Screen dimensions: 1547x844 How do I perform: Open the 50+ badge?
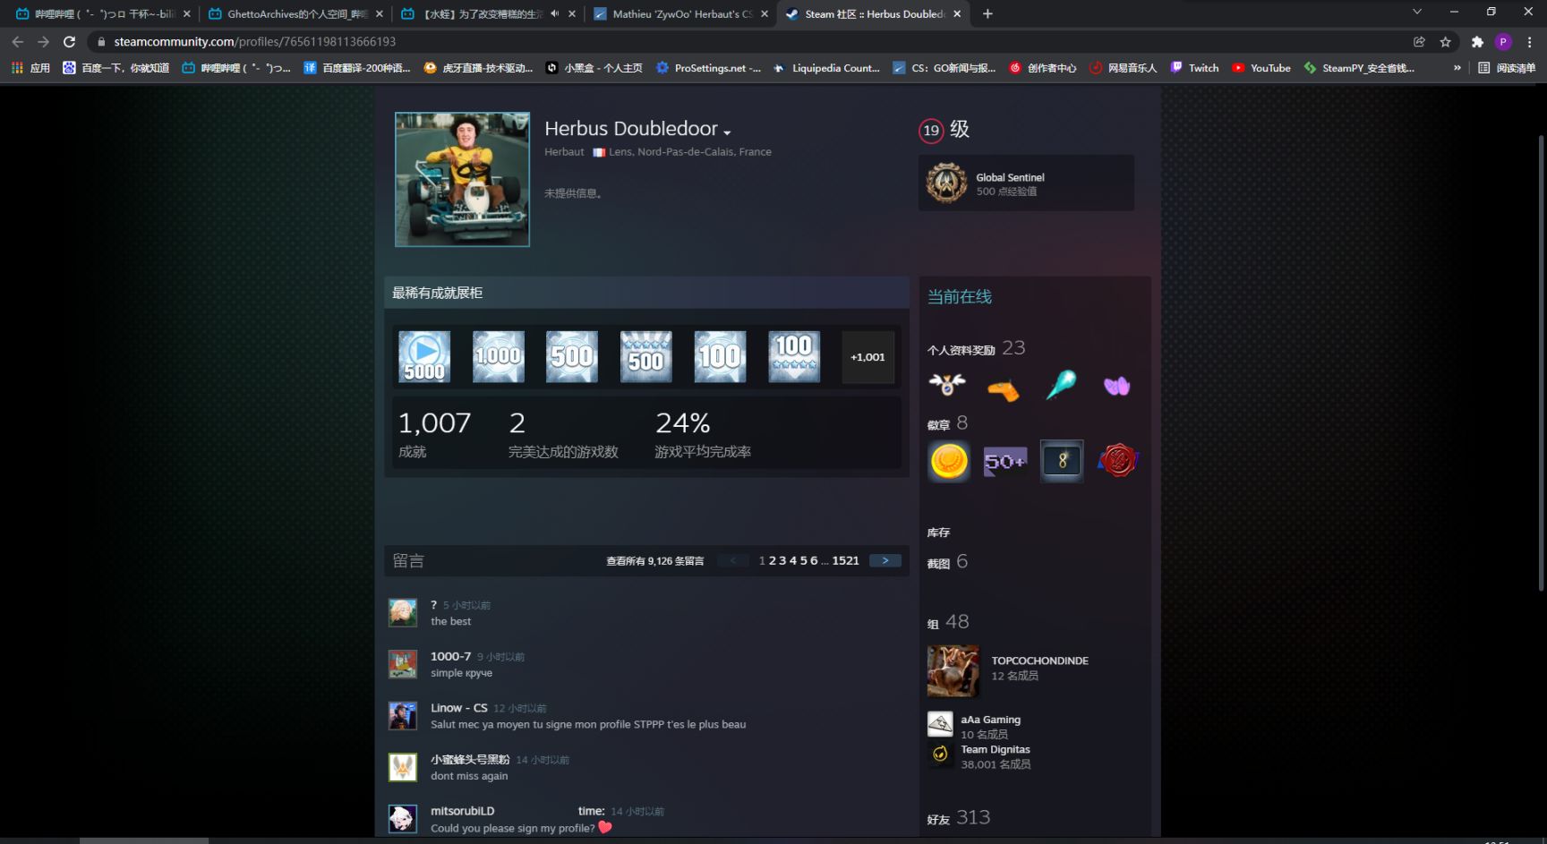point(1004,461)
